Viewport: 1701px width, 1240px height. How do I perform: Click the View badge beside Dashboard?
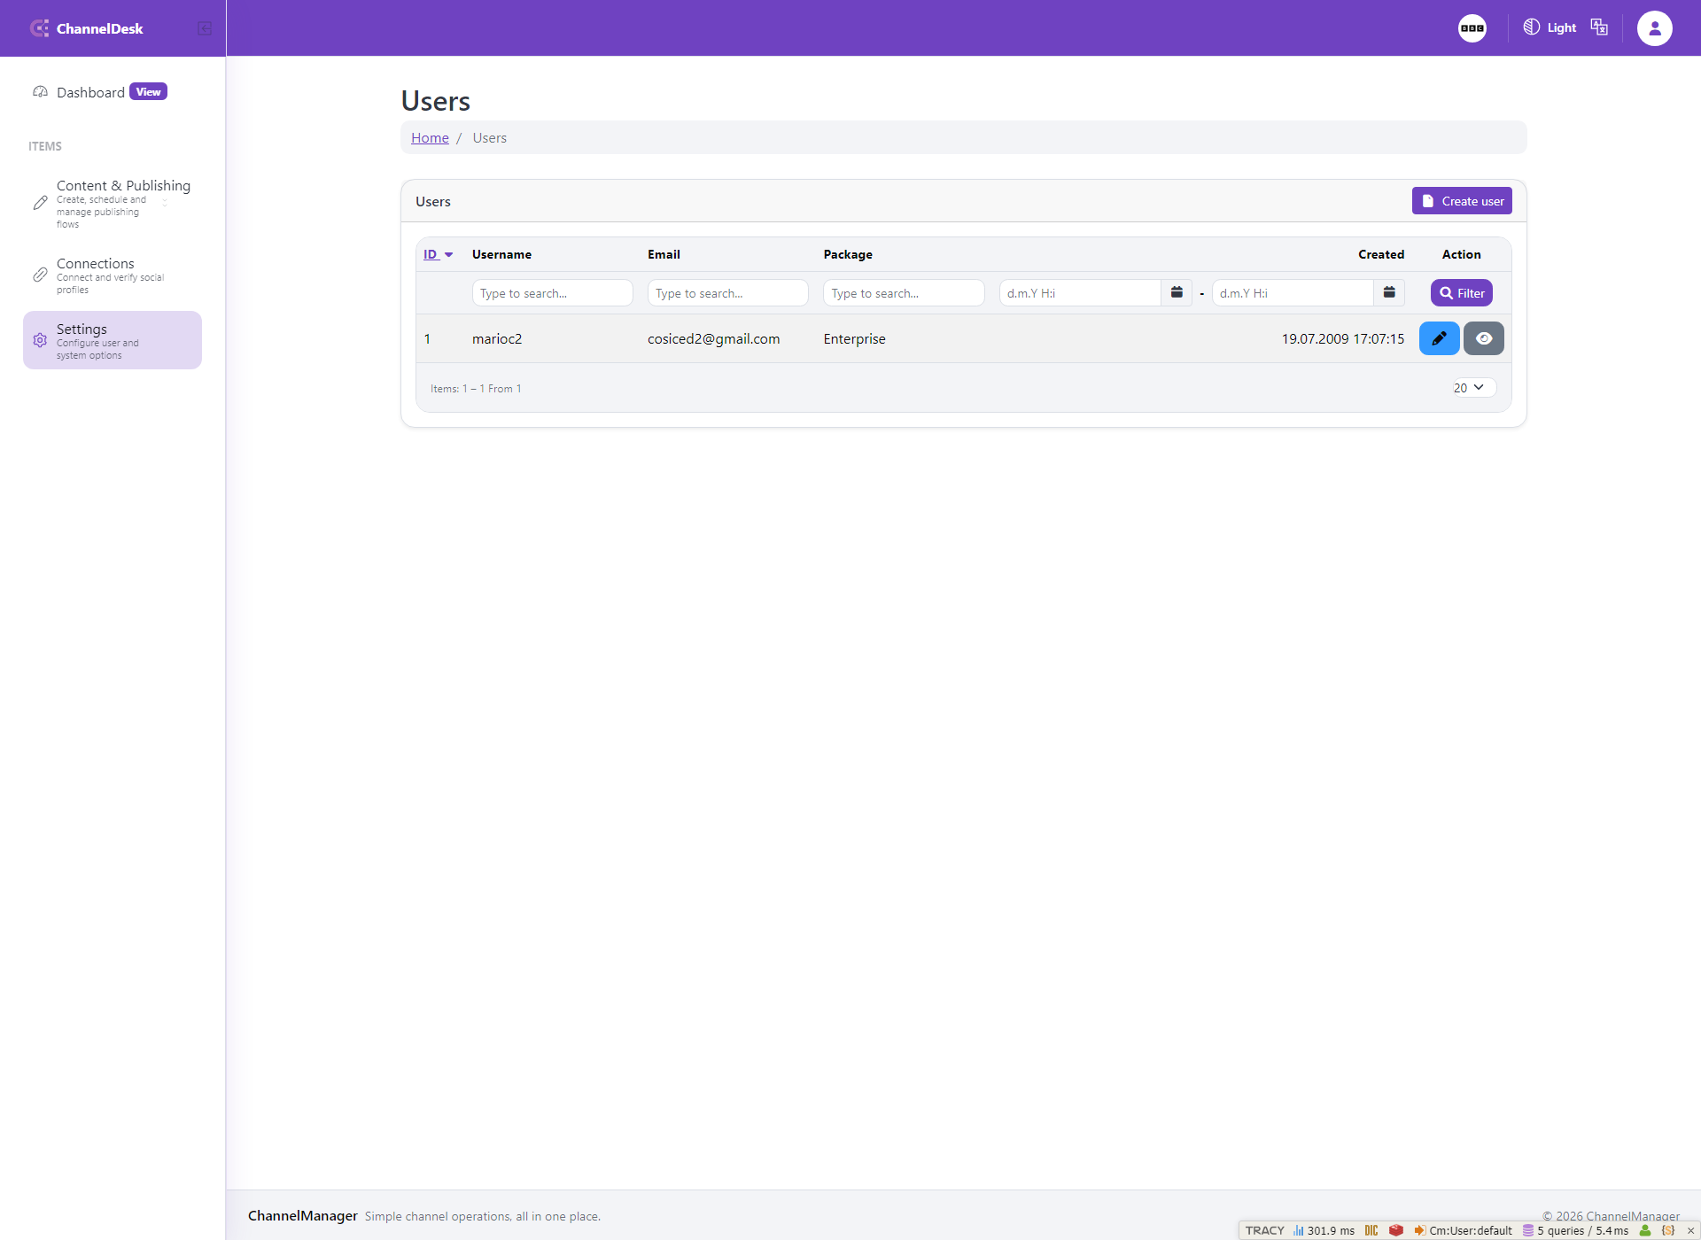[148, 92]
